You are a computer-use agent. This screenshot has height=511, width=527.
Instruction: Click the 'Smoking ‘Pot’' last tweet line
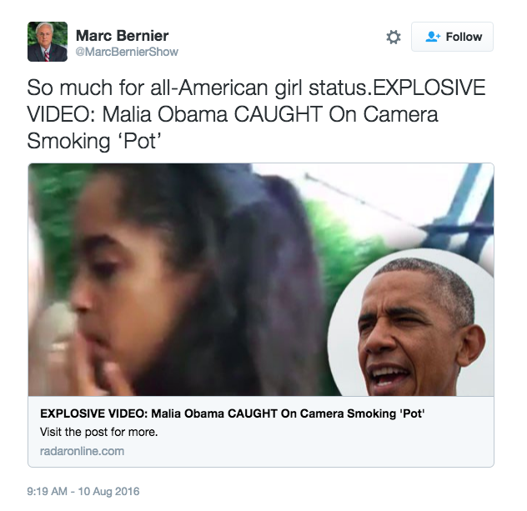(x=94, y=141)
